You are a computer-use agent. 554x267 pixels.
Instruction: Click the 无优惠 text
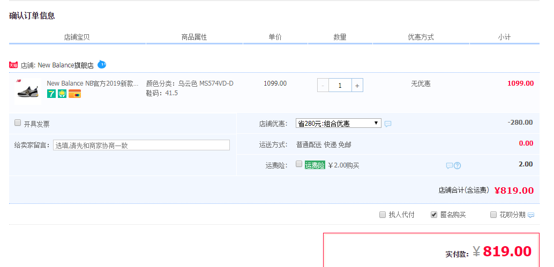point(421,83)
